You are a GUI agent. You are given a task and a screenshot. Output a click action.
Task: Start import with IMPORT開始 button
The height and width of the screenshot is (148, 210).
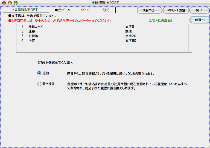pyautogui.click(x=176, y=10)
